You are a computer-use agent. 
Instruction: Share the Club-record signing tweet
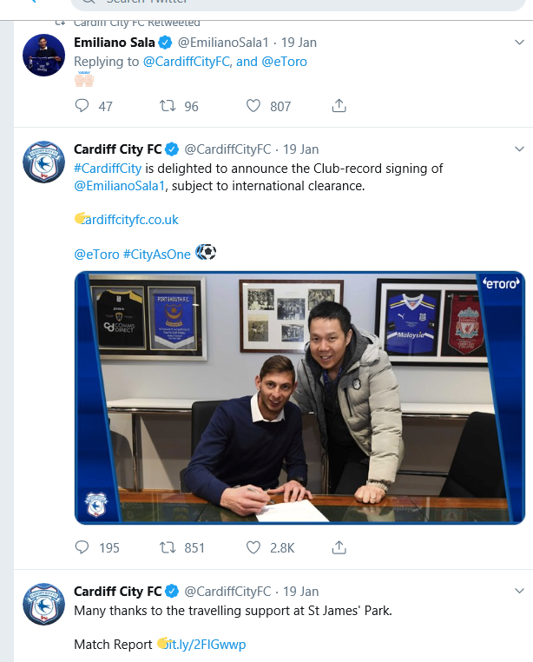(x=339, y=547)
